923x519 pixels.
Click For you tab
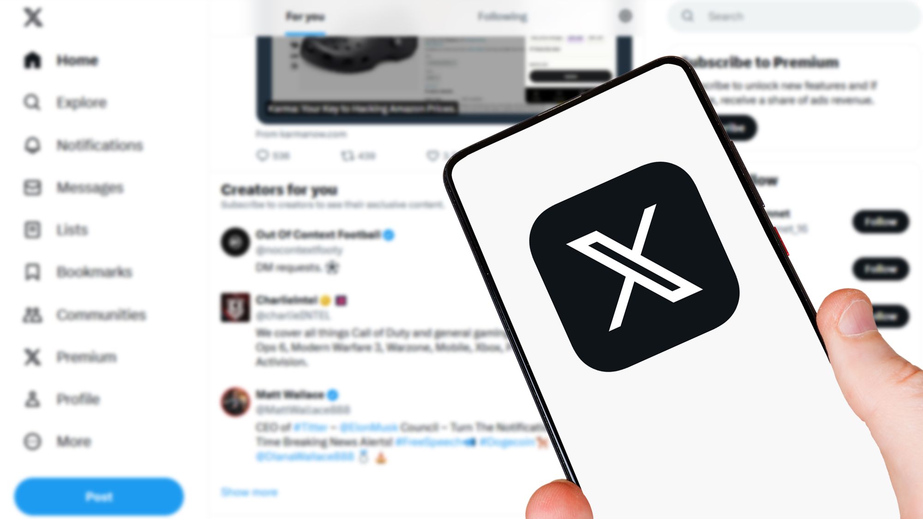tap(302, 16)
